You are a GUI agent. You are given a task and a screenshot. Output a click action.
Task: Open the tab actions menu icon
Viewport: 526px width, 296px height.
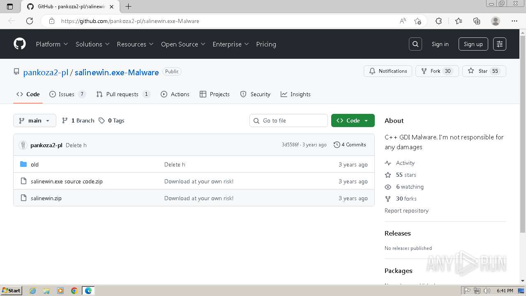[10, 7]
